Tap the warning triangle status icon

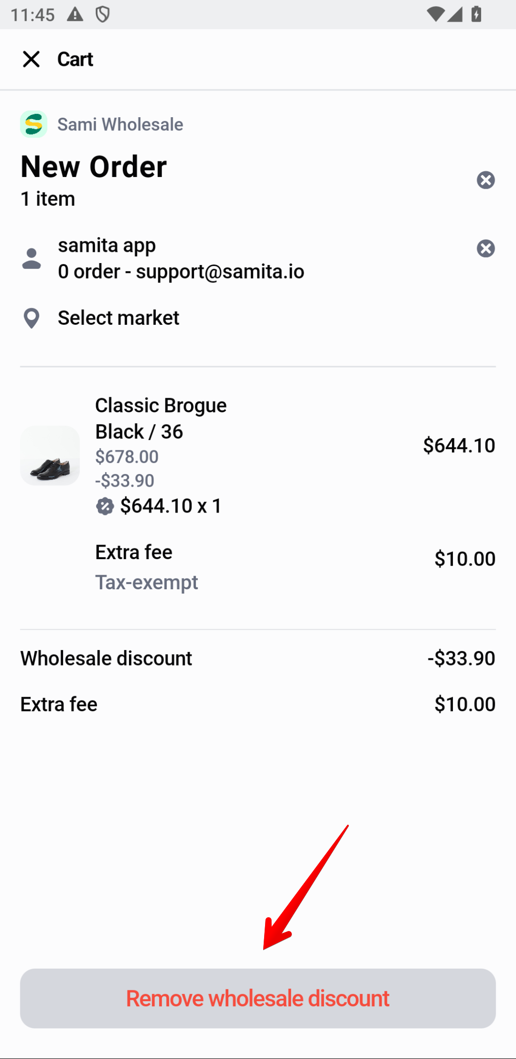tap(75, 15)
